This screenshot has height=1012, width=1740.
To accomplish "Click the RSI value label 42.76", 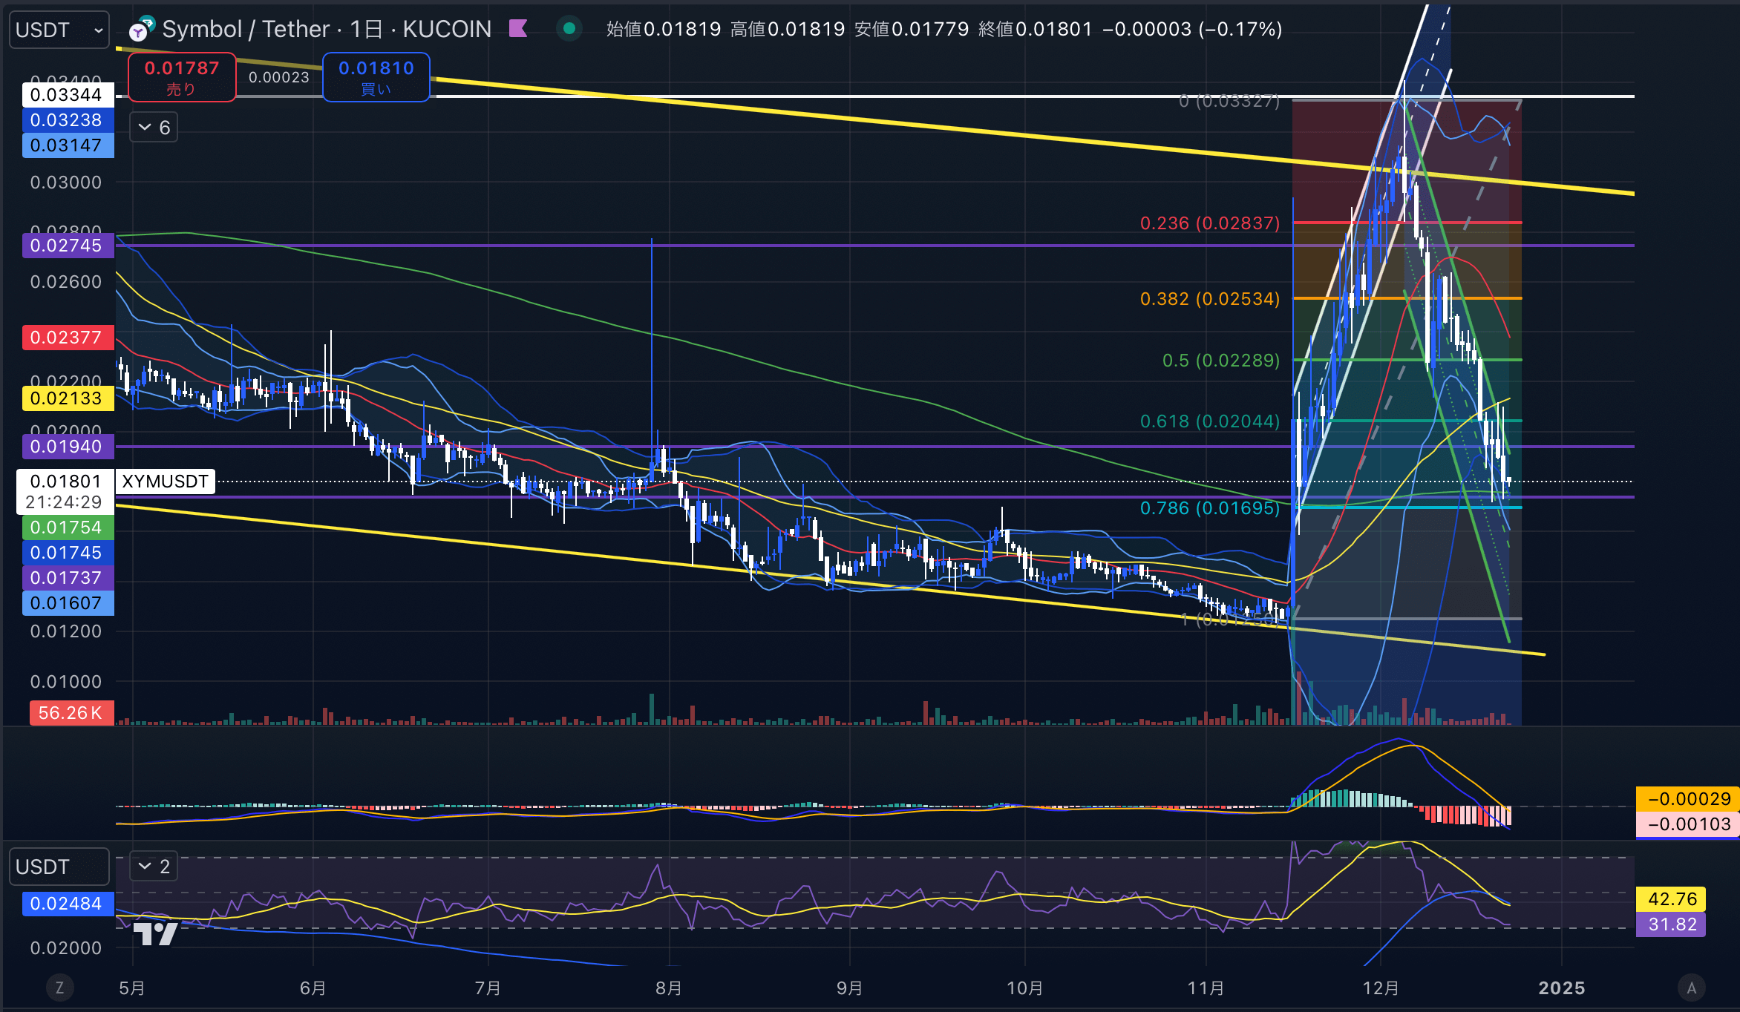I will point(1671,899).
